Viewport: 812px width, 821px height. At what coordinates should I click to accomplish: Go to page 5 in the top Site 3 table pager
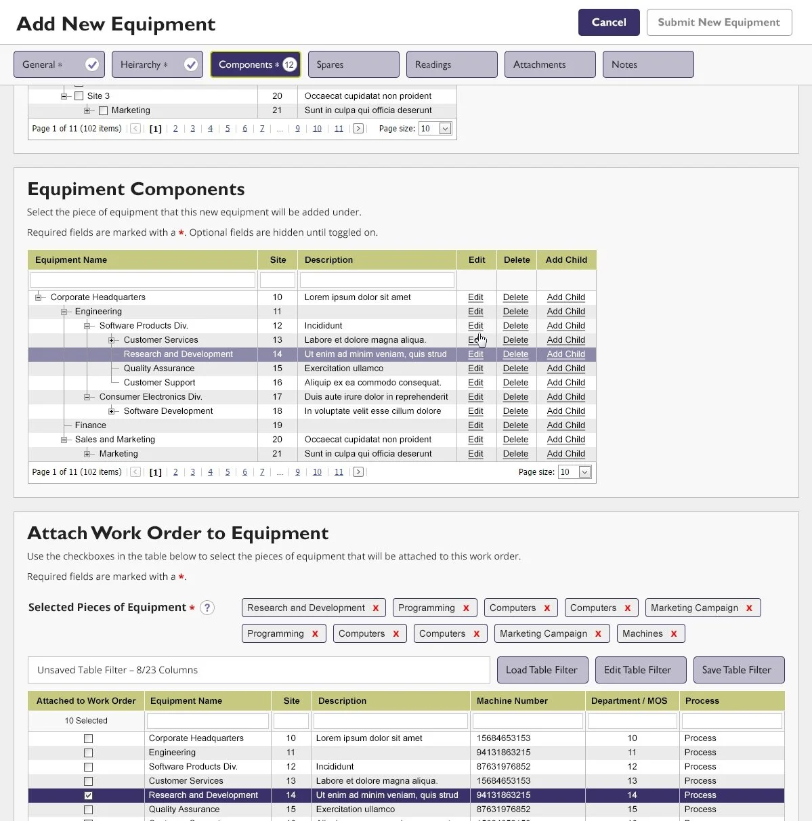pyautogui.click(x=228, y=129)
